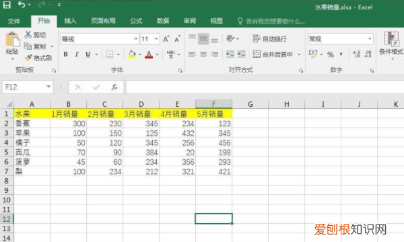Screen dimensions: 404x242
Task: Select row 8 header
Action: (x=7, y=181)
